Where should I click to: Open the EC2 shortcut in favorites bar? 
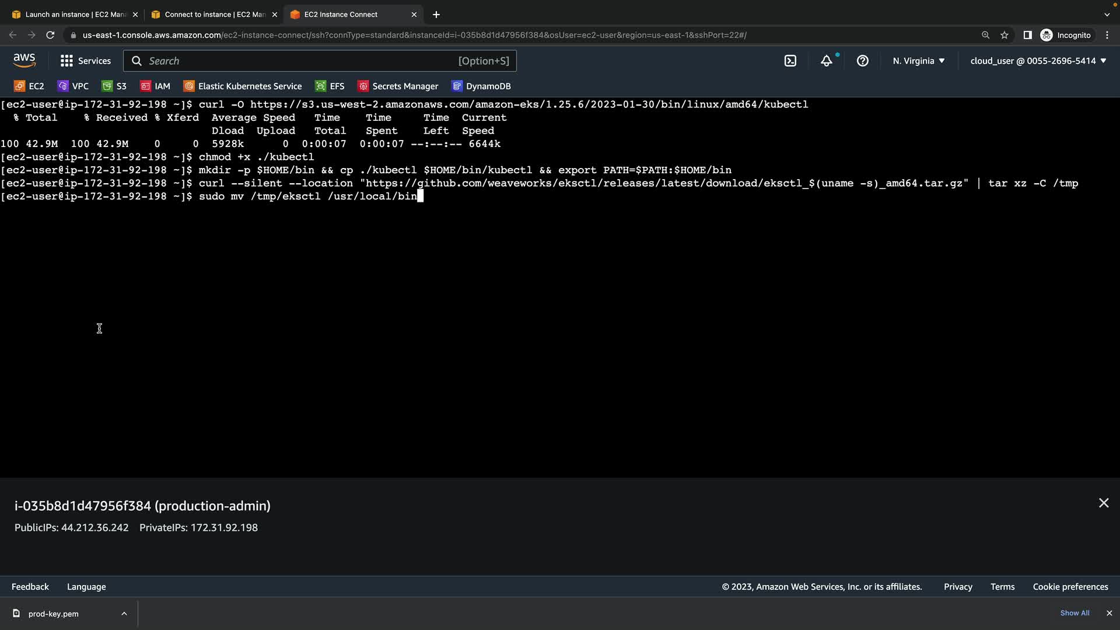click(x=29, y=86)
